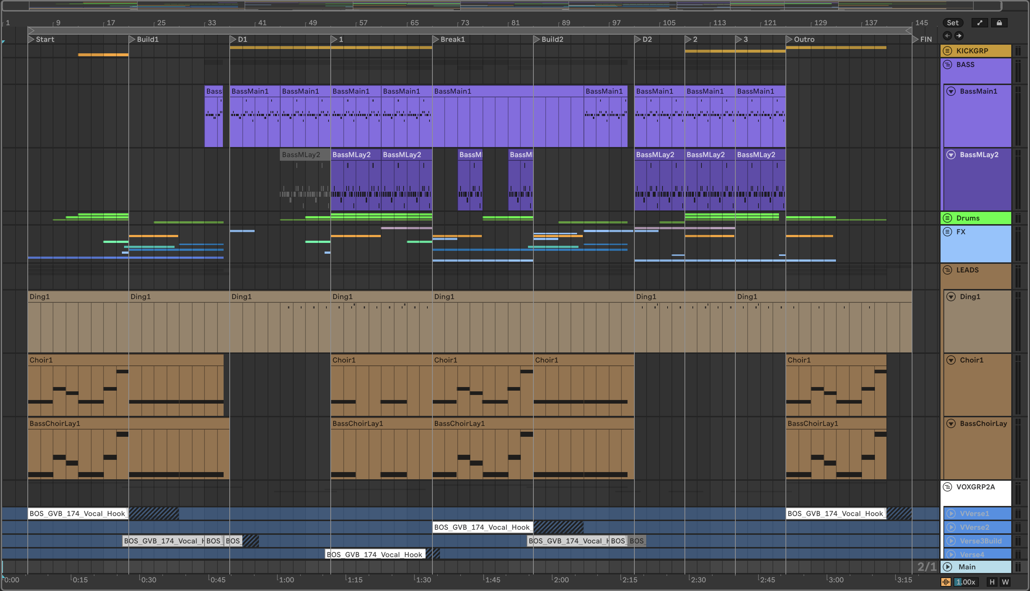Select the Drums track name
Viewport: 1030px width, 591px height.
[x=968, y=218]
